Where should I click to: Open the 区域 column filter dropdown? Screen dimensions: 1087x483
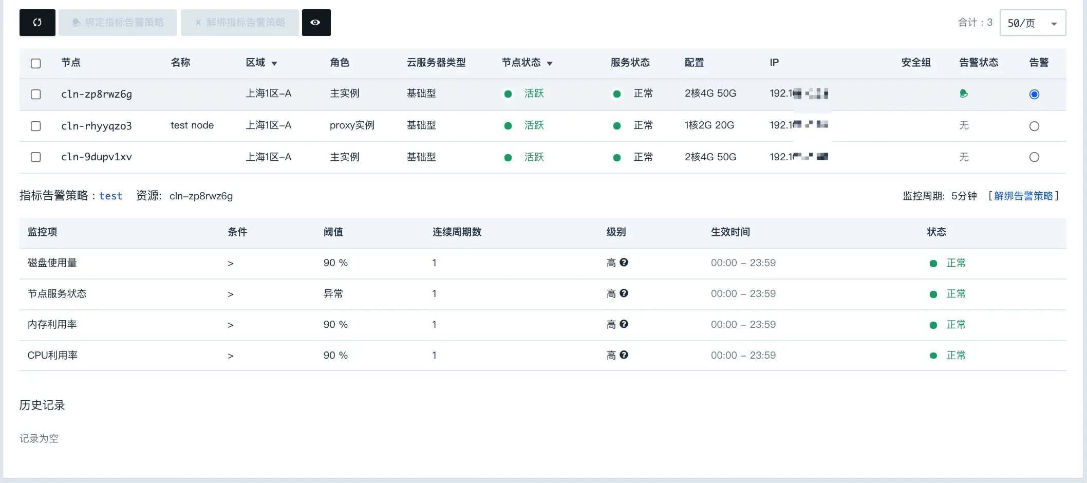tap(274, 63)
